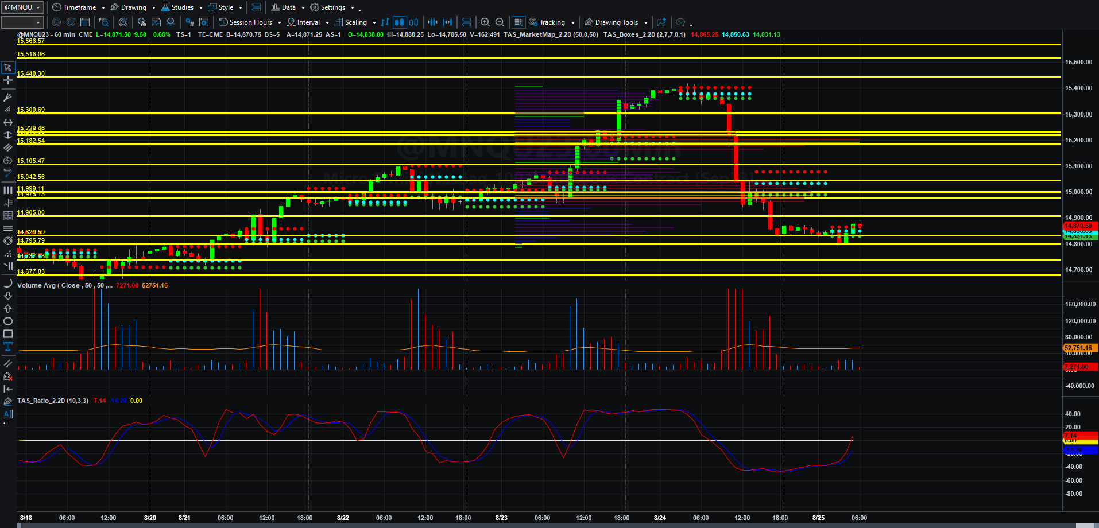Select the pointer arrow drawing tool
Image resolution: width=1099 pixels, height=528 pixels.
point(8,67)
